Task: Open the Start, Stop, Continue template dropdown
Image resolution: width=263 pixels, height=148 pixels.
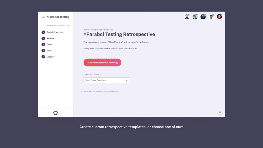Action: pos(107,80)
